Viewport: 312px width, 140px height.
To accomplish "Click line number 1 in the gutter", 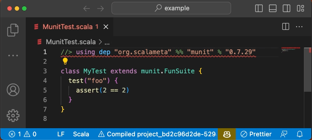I will tap(45, 52).
